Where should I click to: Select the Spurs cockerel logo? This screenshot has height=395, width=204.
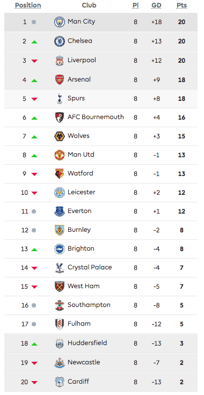click(x=60, y=99)
